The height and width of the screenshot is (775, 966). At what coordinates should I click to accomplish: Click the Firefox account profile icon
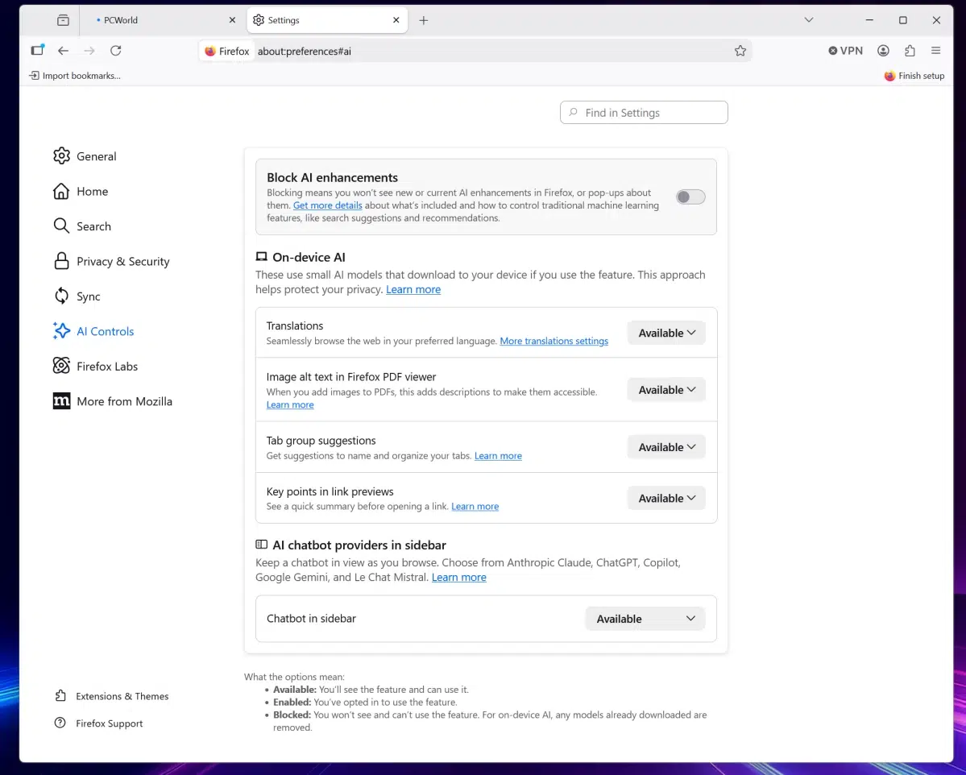click(x=883, y=50)
